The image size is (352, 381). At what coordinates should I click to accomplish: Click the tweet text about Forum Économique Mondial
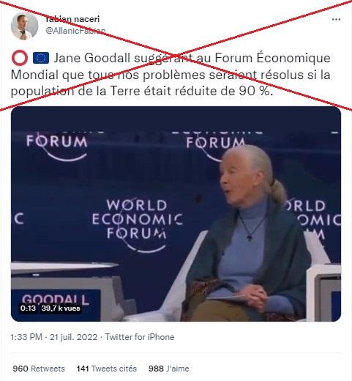[171, 75]
